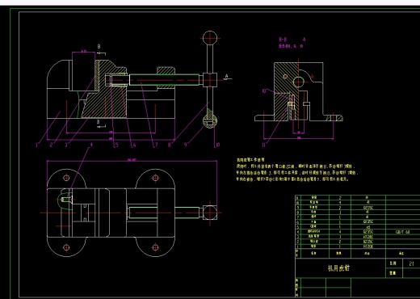Select part balloon number 7 label
Screen dimensions: 420x299
point(157,145)
